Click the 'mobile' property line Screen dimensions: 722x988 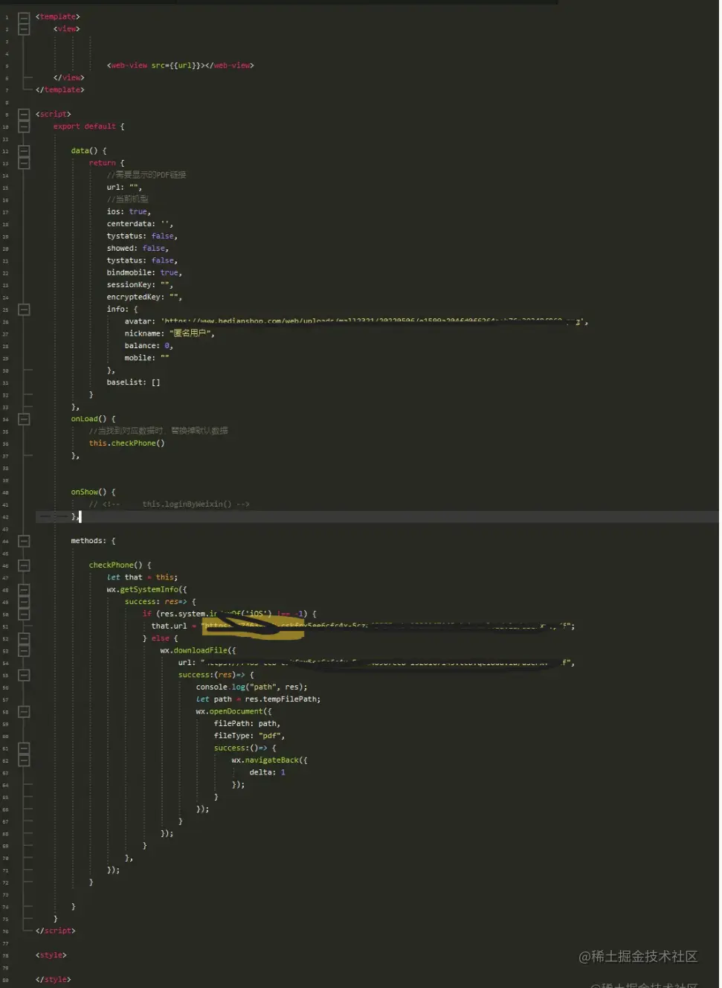coord(146,358)
